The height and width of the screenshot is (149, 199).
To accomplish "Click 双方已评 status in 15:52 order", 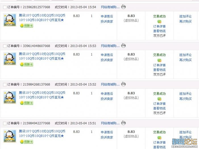I will [x=159, y=113].
